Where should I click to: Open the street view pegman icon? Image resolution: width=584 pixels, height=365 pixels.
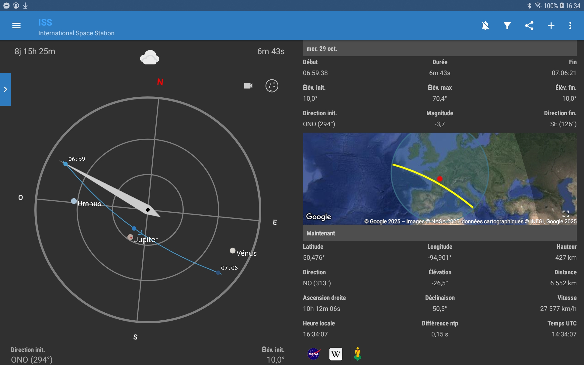click(x=358, y=354)
